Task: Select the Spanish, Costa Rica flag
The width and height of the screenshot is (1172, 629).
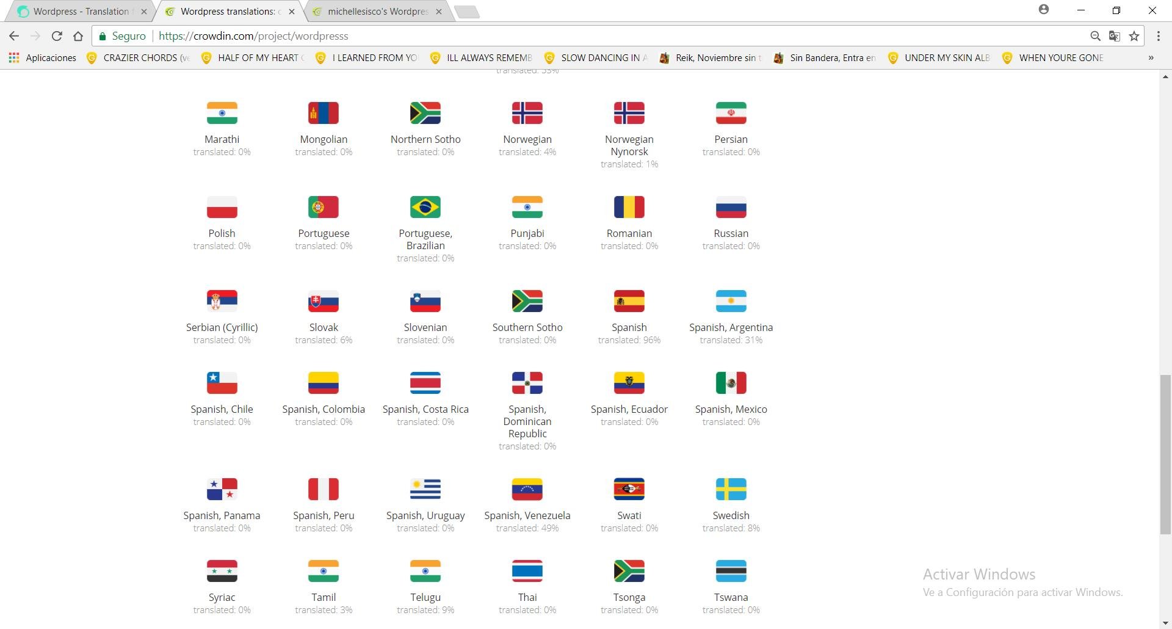Action: [x=425, y=383]
